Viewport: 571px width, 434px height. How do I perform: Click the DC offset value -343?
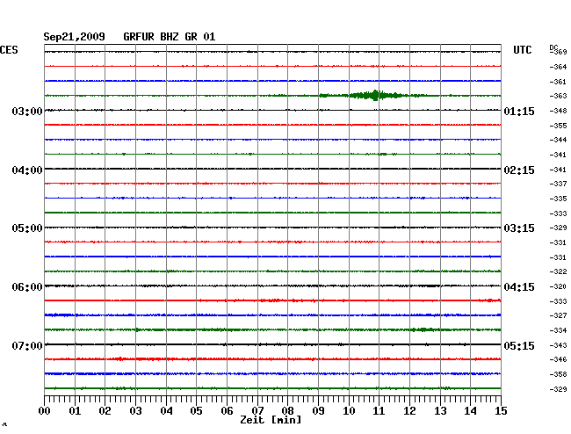click(x=558, y=345)
